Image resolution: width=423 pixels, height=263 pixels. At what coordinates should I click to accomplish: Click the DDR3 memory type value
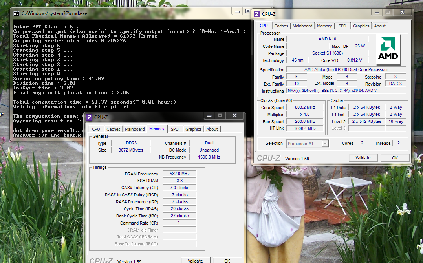pyautogui.click(x=131, y=143)
